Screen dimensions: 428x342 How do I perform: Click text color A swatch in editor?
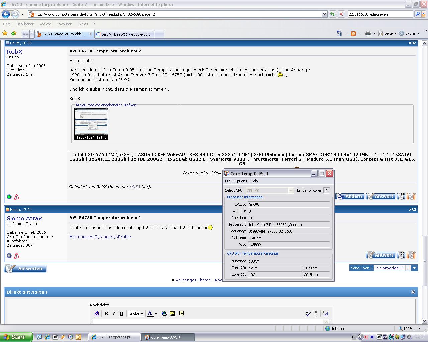coord(150,314)
